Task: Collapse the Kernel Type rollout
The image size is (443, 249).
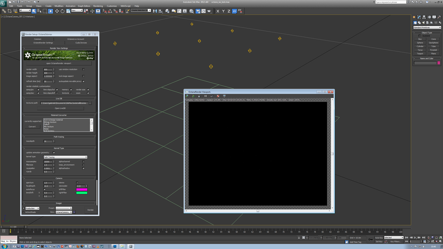Action: click(59, 148)
